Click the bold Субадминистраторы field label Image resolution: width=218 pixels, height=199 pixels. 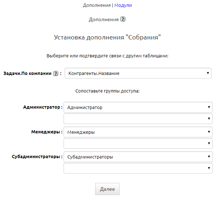(35, 157)
